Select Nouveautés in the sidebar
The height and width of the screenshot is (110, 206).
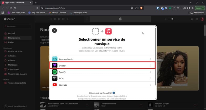(x=17, y=38)
